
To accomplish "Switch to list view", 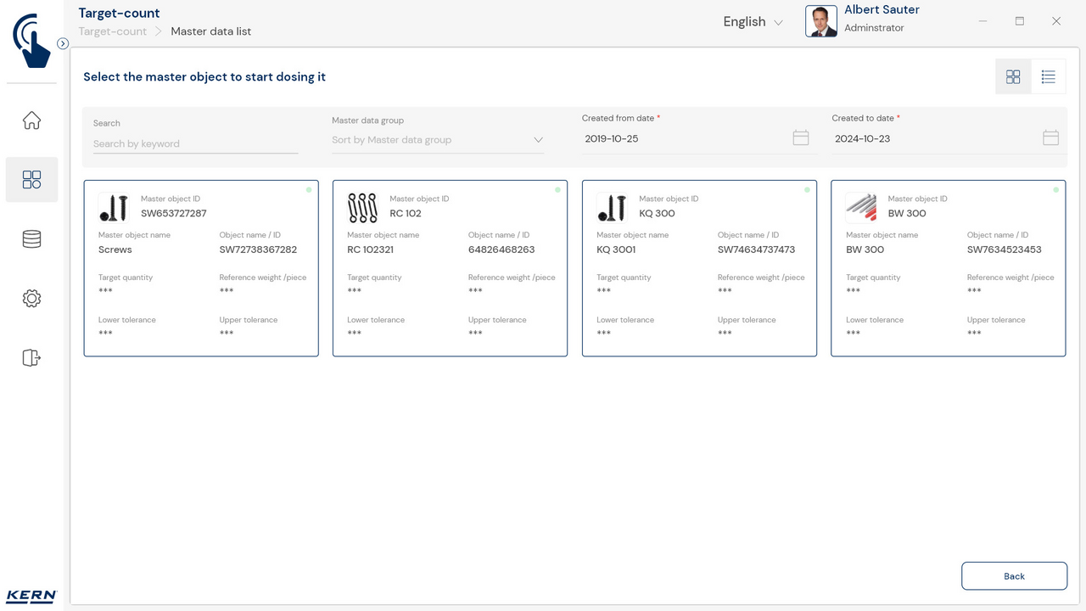I will [1048, 77].
